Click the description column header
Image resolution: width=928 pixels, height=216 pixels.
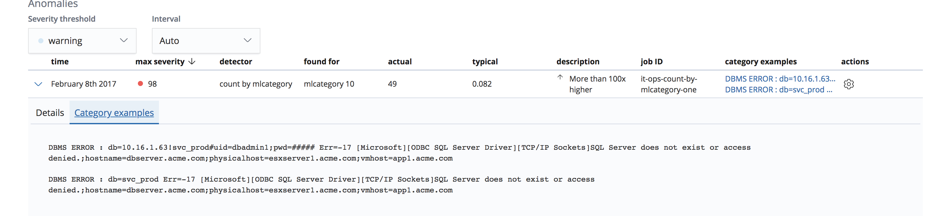[x=578, y=61]
